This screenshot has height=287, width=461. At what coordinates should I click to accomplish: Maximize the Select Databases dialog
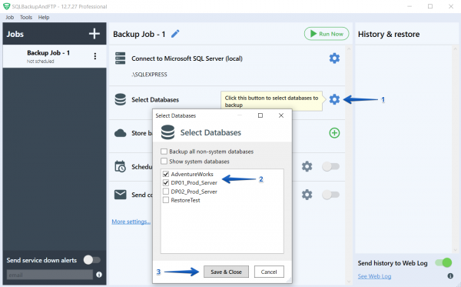coord(260,115)
